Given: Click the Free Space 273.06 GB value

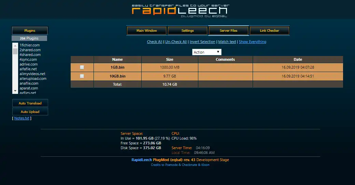Looking at the screenshot, I should pyautogui.click(x=152, y=143).
